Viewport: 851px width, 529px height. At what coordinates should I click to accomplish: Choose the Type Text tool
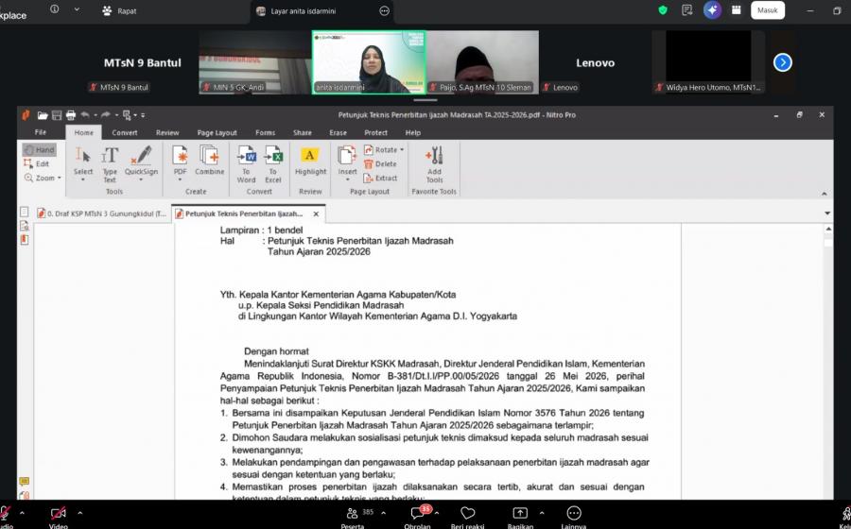coord(110,164)
